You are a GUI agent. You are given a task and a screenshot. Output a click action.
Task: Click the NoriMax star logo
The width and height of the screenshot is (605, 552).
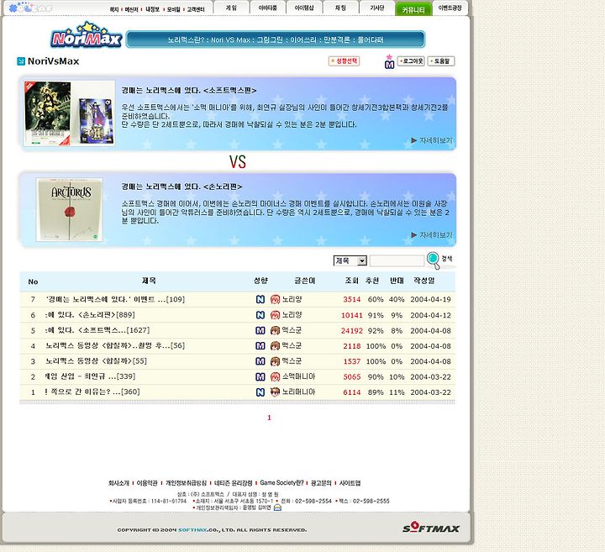(87, 35)
